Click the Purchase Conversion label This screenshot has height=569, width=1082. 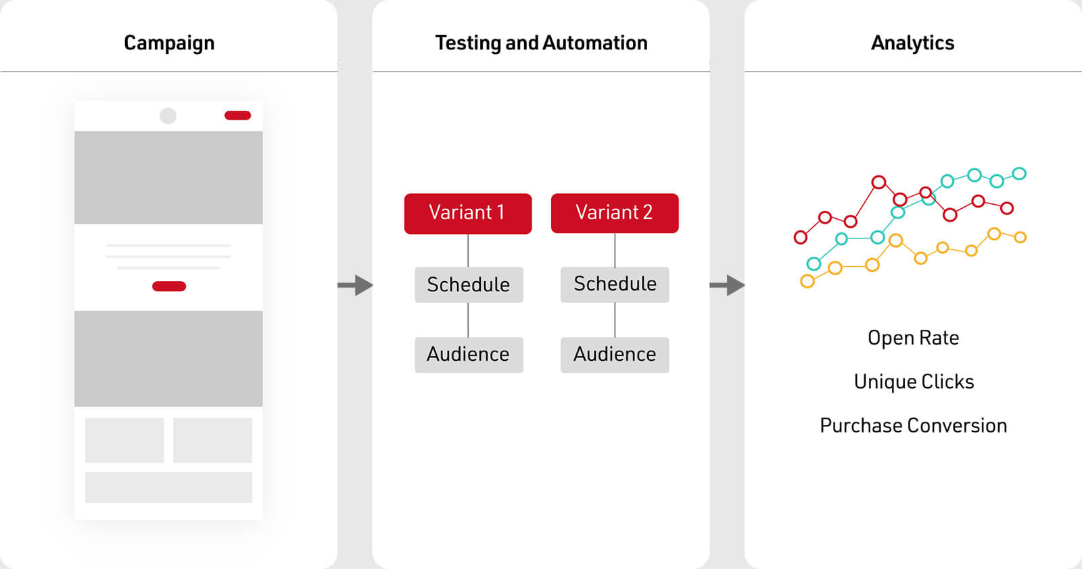pyautogui.click(x=913, y=426)
